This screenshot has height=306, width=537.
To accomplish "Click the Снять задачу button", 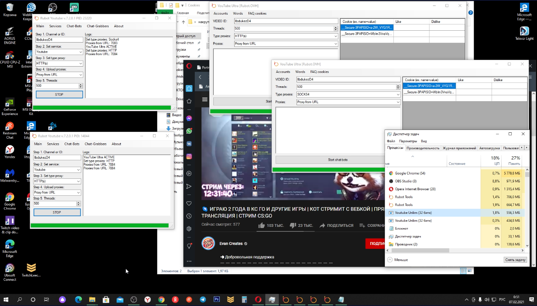I will coord(515,260).
